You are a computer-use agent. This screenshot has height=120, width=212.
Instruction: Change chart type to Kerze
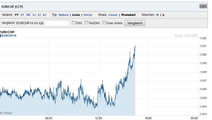(88, 15)
